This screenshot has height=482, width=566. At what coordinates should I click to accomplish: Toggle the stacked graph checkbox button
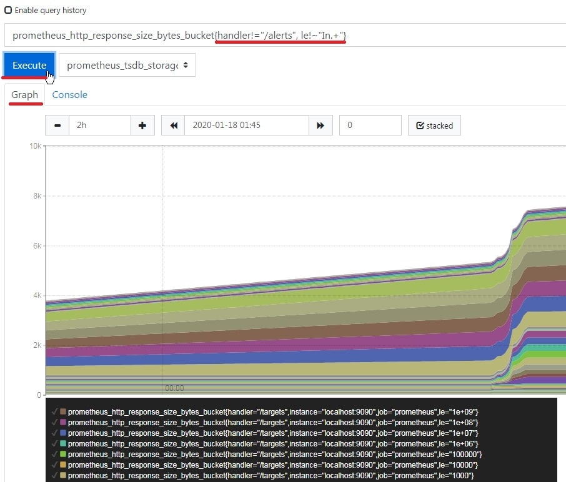(x=434, y=125)
